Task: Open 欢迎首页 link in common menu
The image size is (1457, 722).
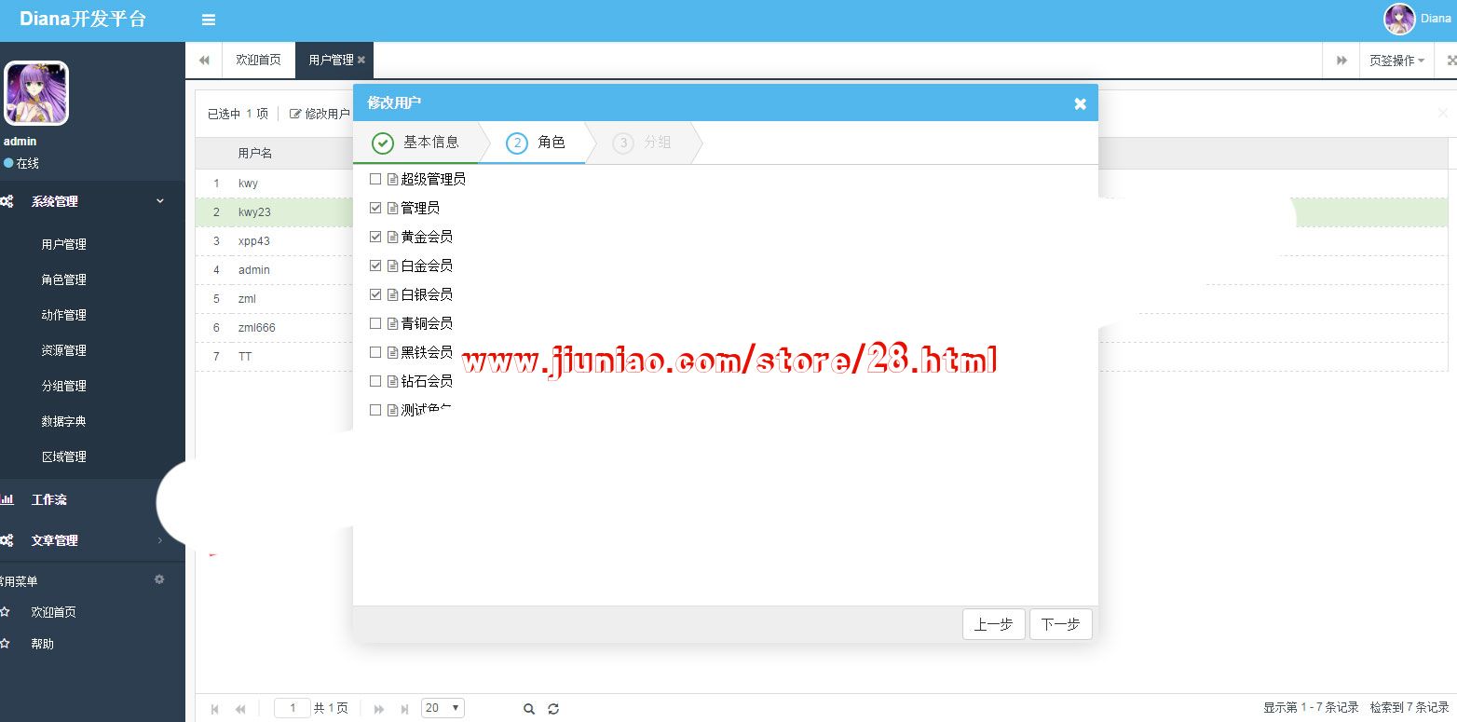Action: 53,612
